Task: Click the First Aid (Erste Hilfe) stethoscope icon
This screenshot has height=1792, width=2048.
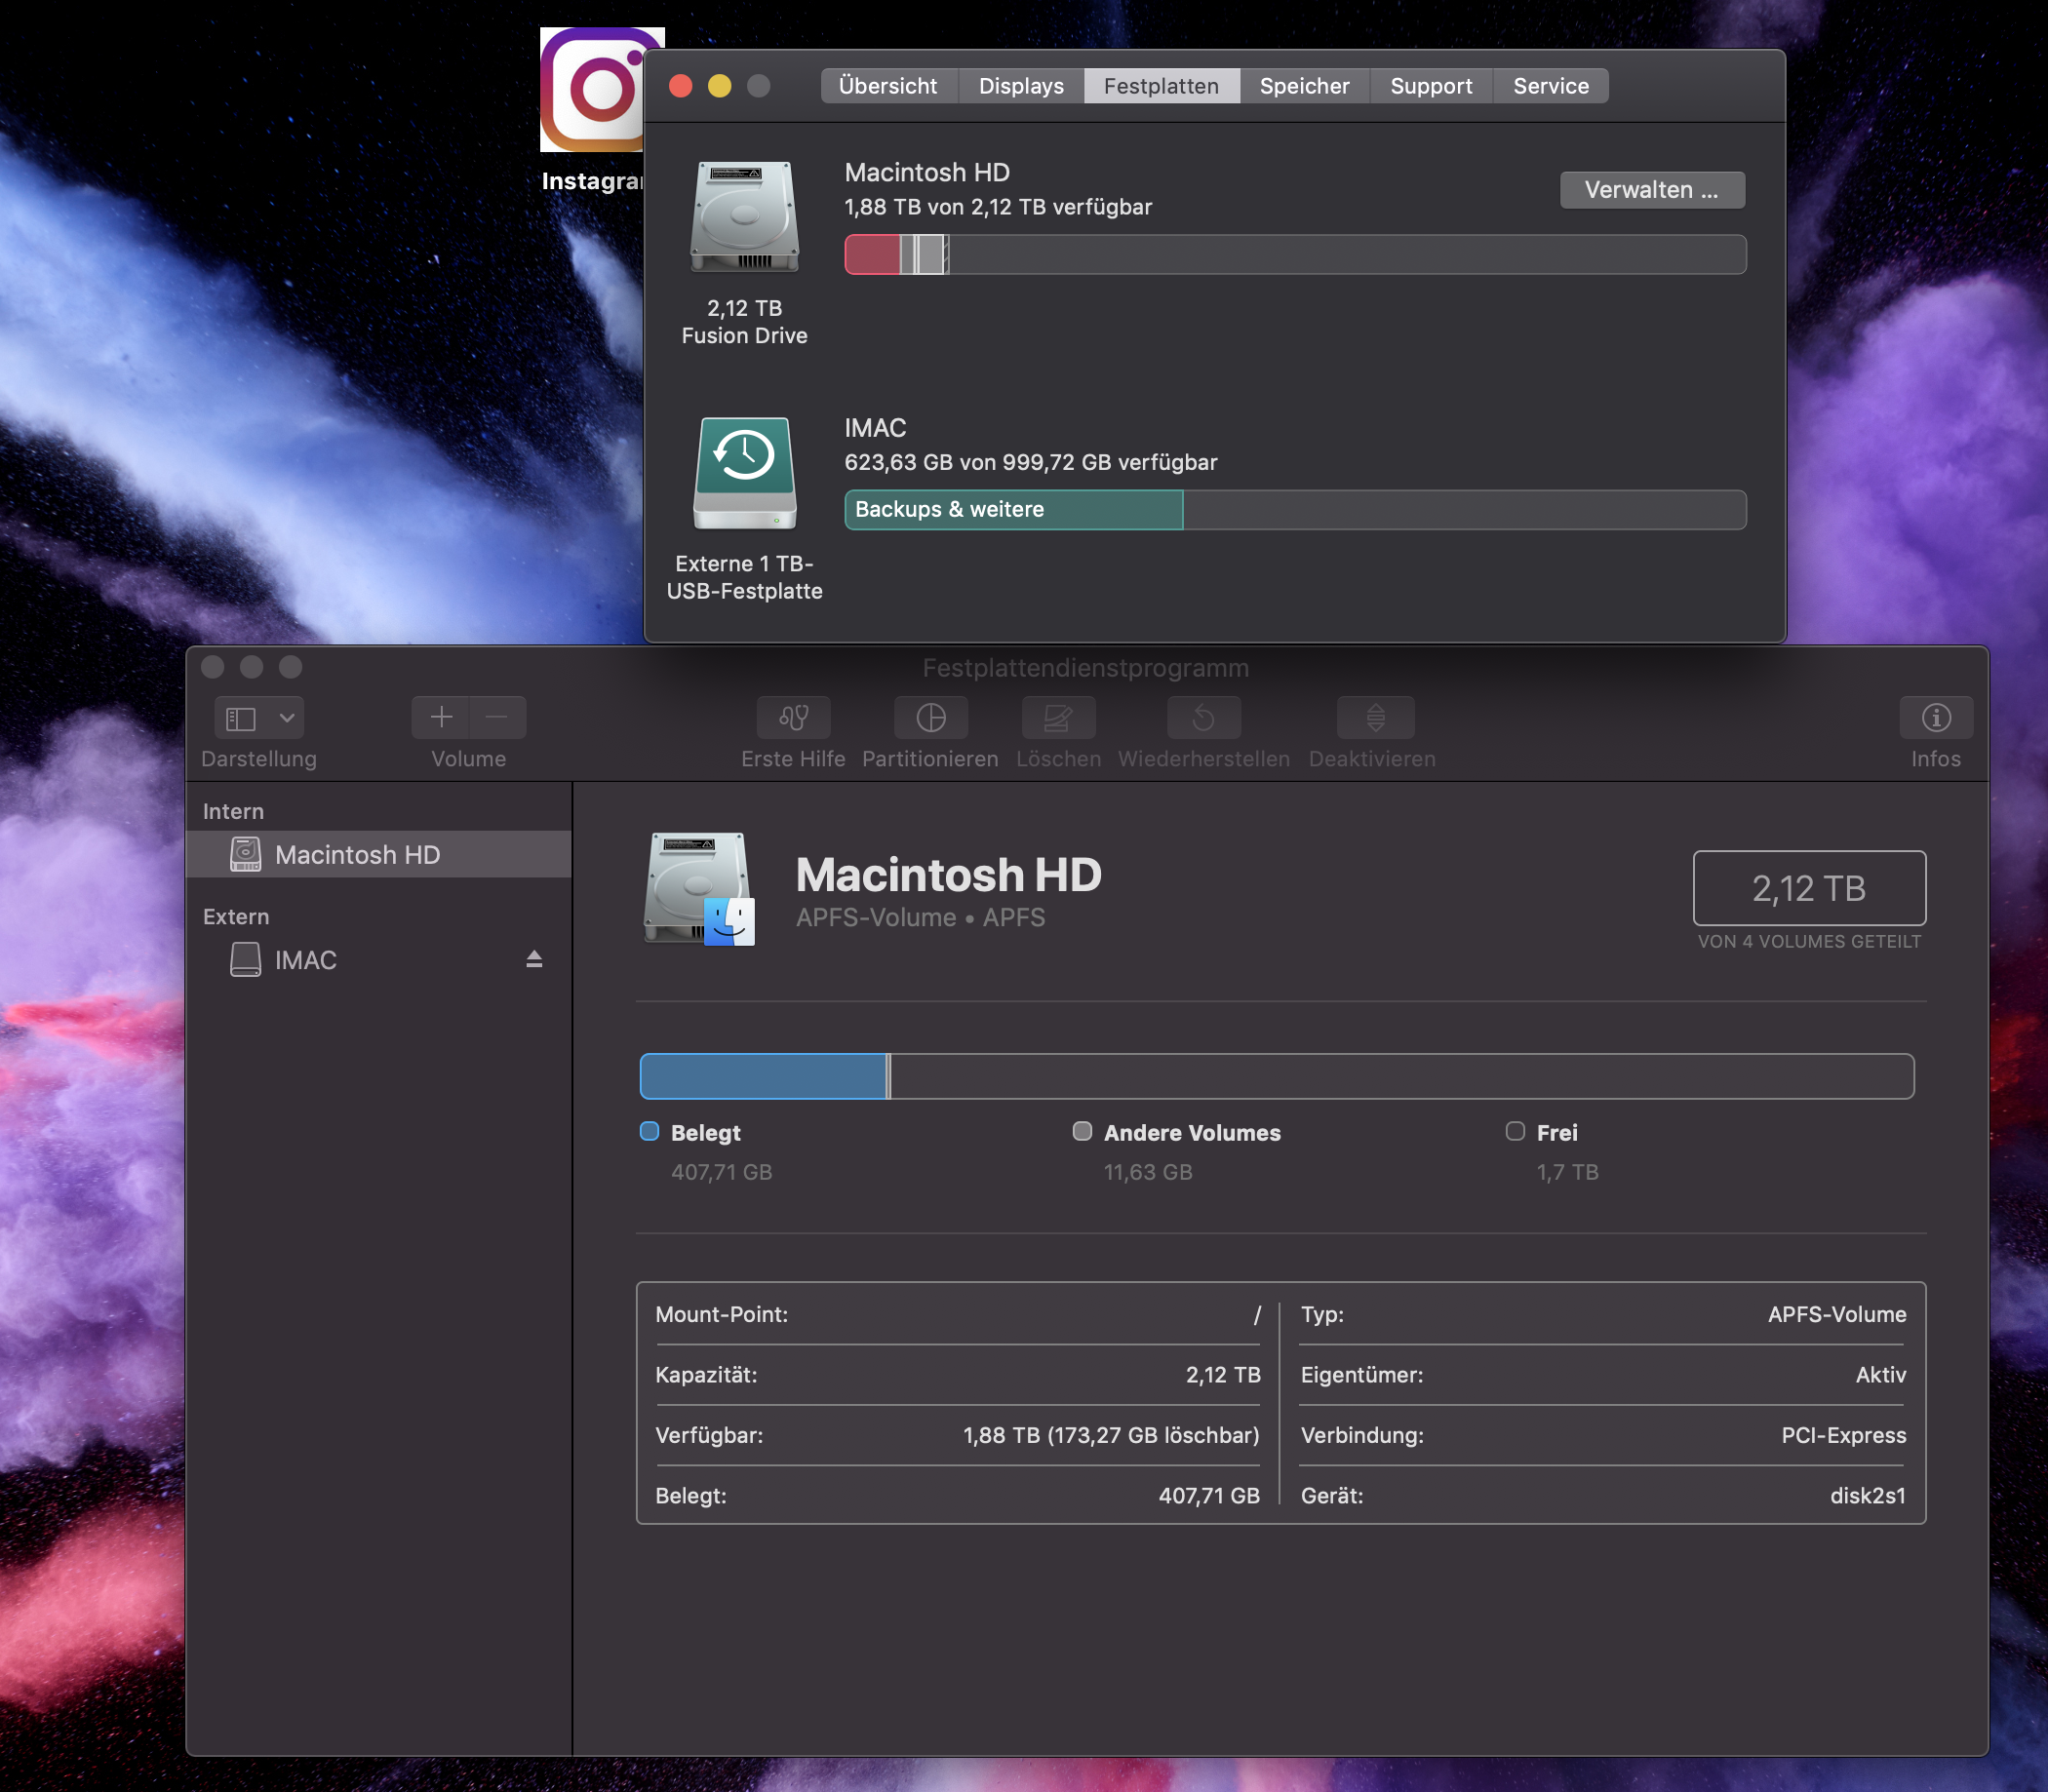Action: pos(793,717)
